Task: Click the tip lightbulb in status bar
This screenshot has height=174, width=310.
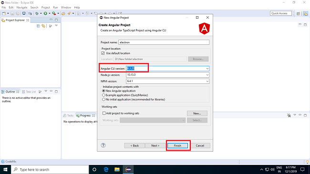Action: (308, 162)
